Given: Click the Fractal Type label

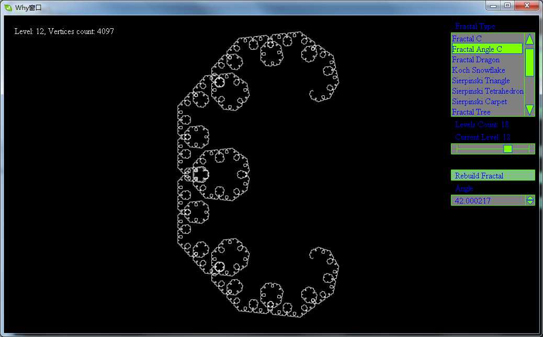Looking at the screenshot, I should click(x=475, y=26).
